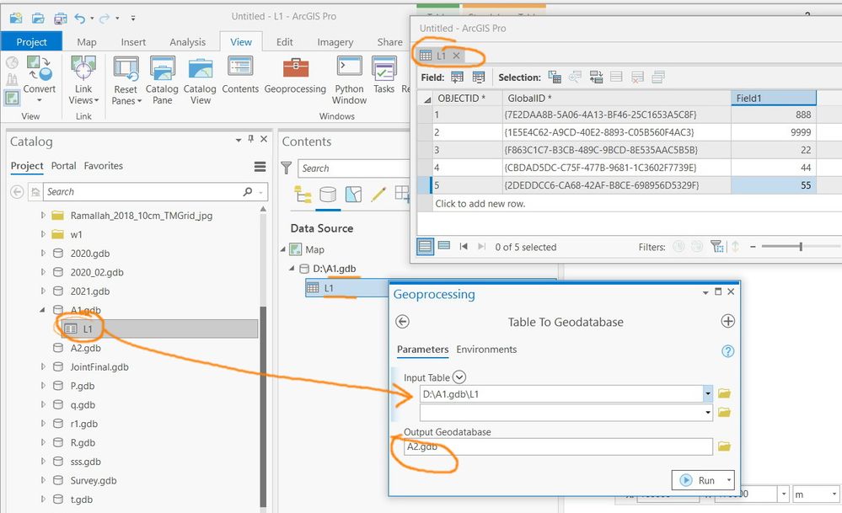Open Catalog View
The height and width of the screenshot is (513, 842).
(201, 79)
